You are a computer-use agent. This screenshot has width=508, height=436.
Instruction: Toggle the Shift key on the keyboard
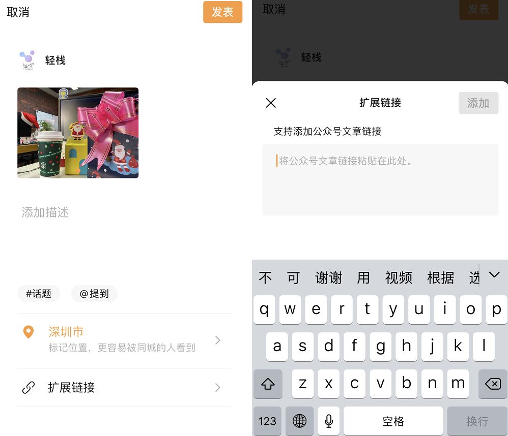(x=268, y=384)
